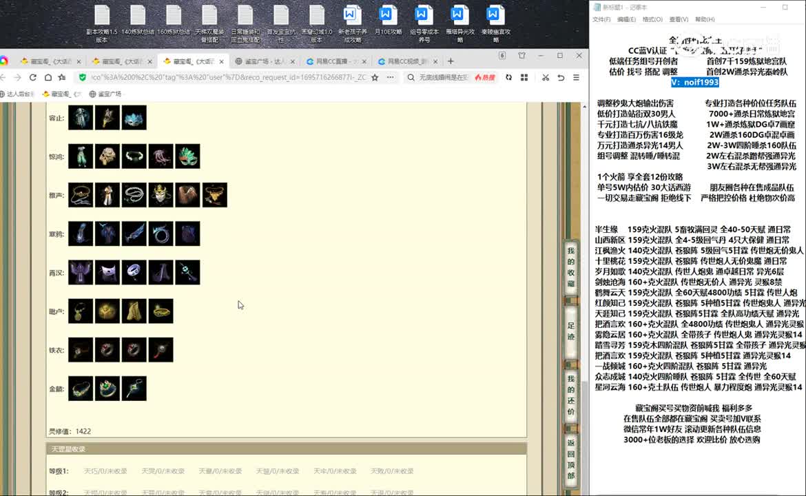Screen dimensions: 806x496
Task: Click the 足迹 side button
Action: click(x=571, y=331)
